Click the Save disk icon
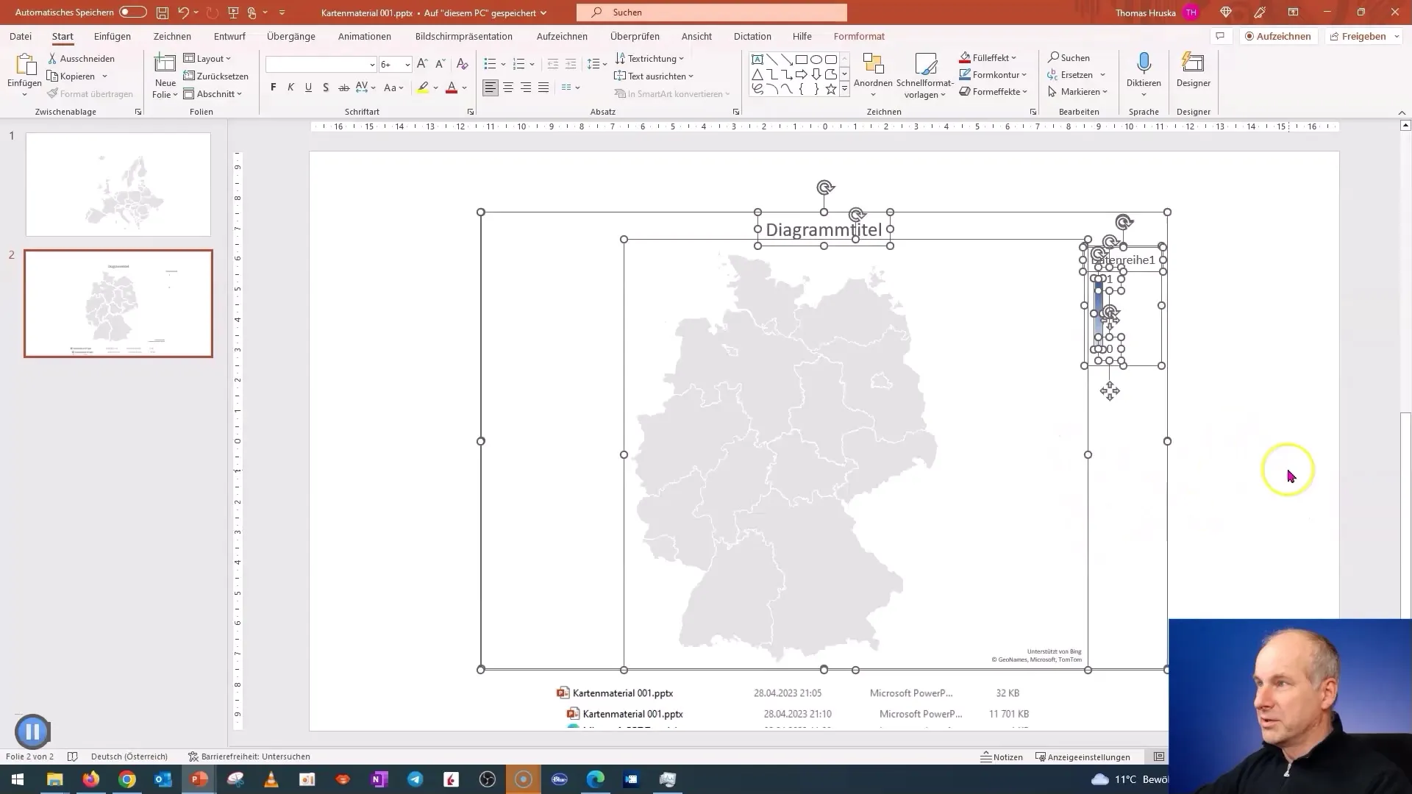The image size is (1412, 794). coord(163,12)
